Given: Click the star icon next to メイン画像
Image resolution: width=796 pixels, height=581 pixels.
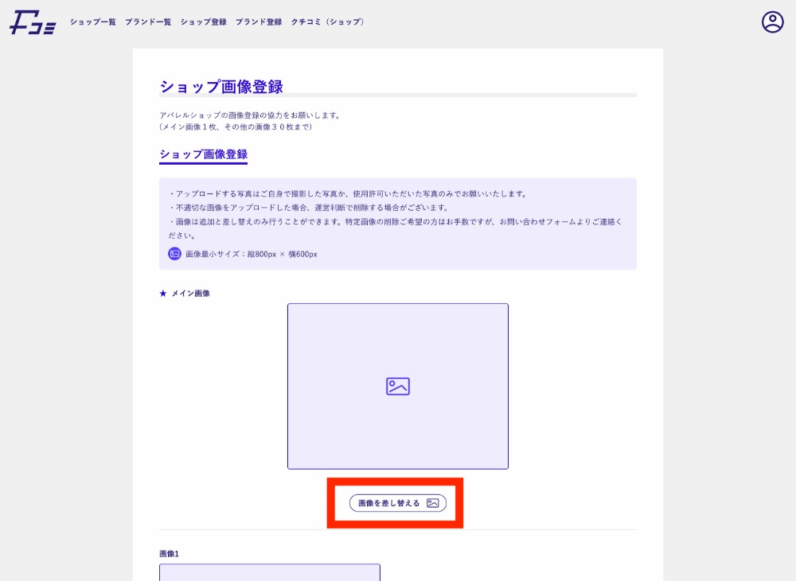Looking at the screenshot, I should click(163, 294).
